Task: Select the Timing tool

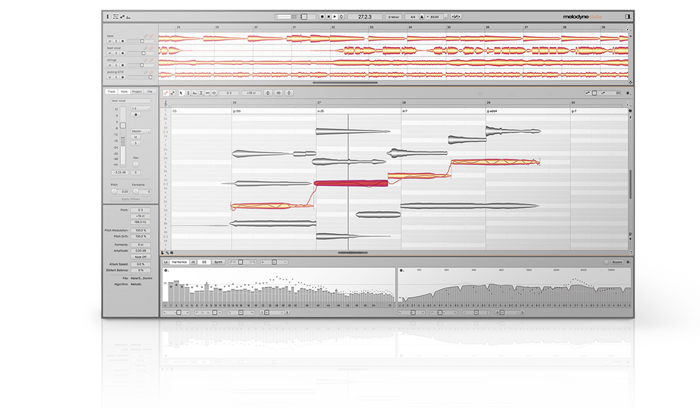Action: (x=208, y=93)
